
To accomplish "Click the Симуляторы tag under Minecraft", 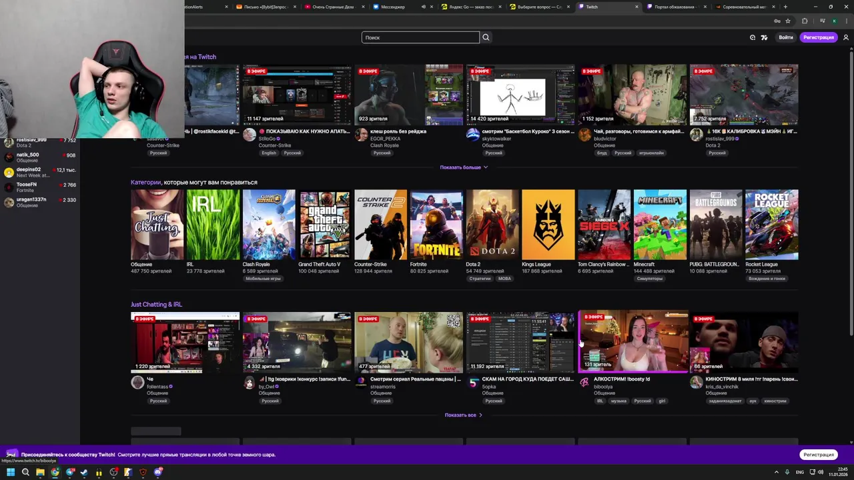I will [649, 279].
